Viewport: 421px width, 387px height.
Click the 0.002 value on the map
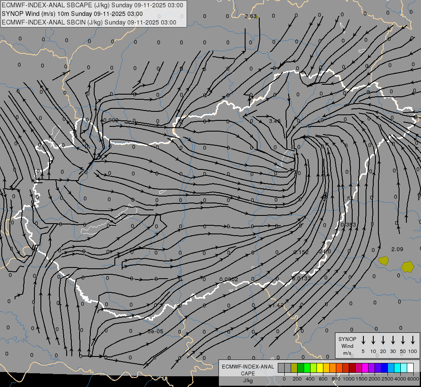click(x=111, y=120)
